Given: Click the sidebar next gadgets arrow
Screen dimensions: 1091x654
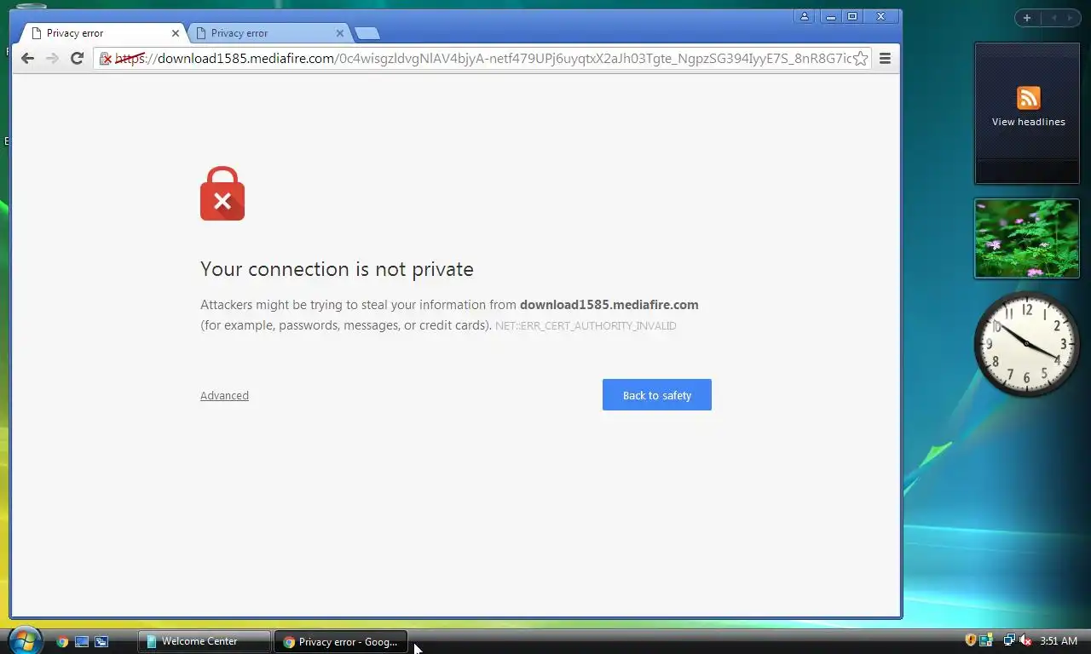Looking at the screenshot, I should click(x=1070, y=18).
